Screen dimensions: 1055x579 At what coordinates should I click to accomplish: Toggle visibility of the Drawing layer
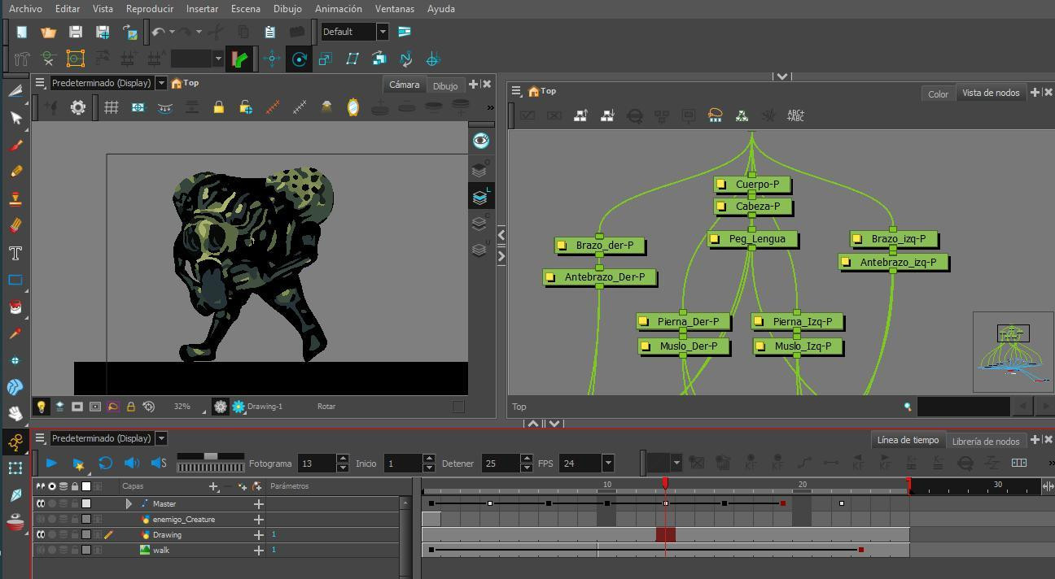pos(40,534)
